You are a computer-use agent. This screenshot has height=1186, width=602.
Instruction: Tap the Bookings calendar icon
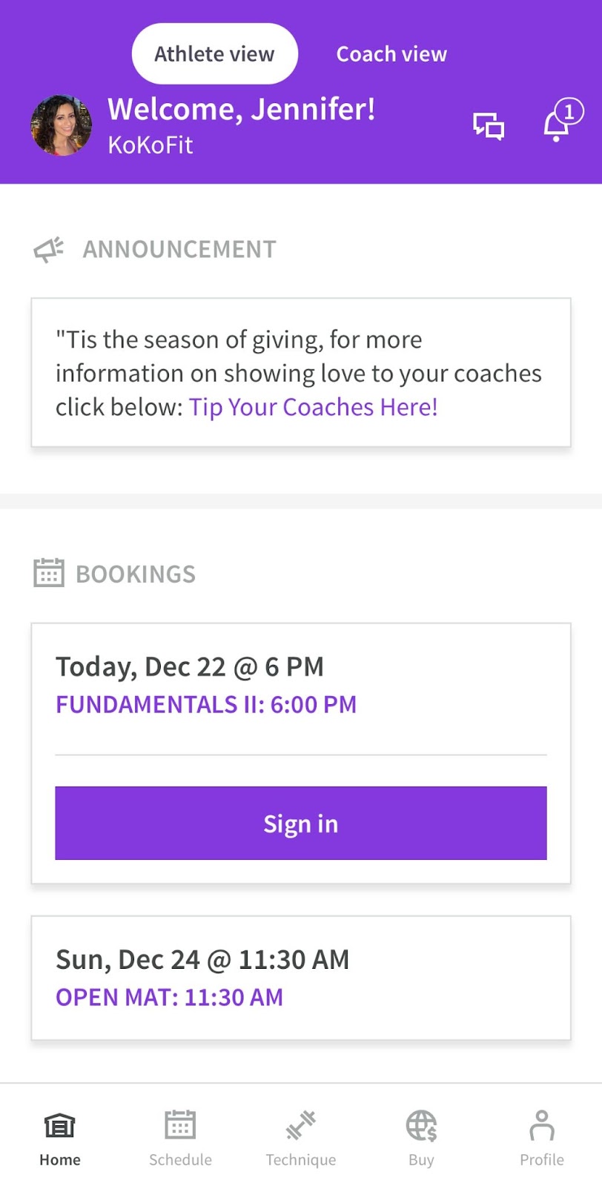point(49,573)
